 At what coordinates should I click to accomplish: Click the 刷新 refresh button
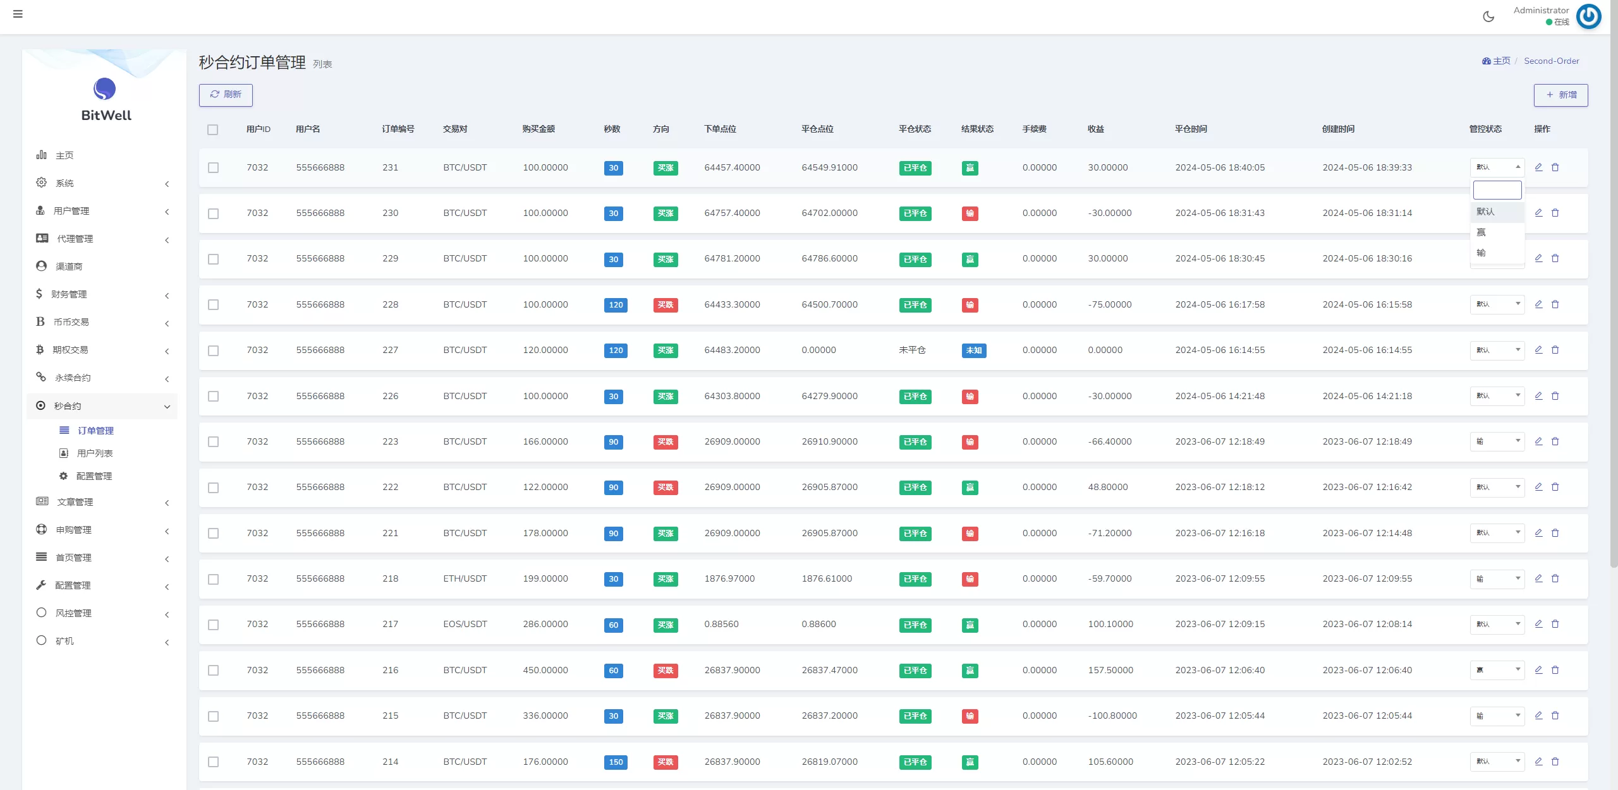click(x=226, y=95)
